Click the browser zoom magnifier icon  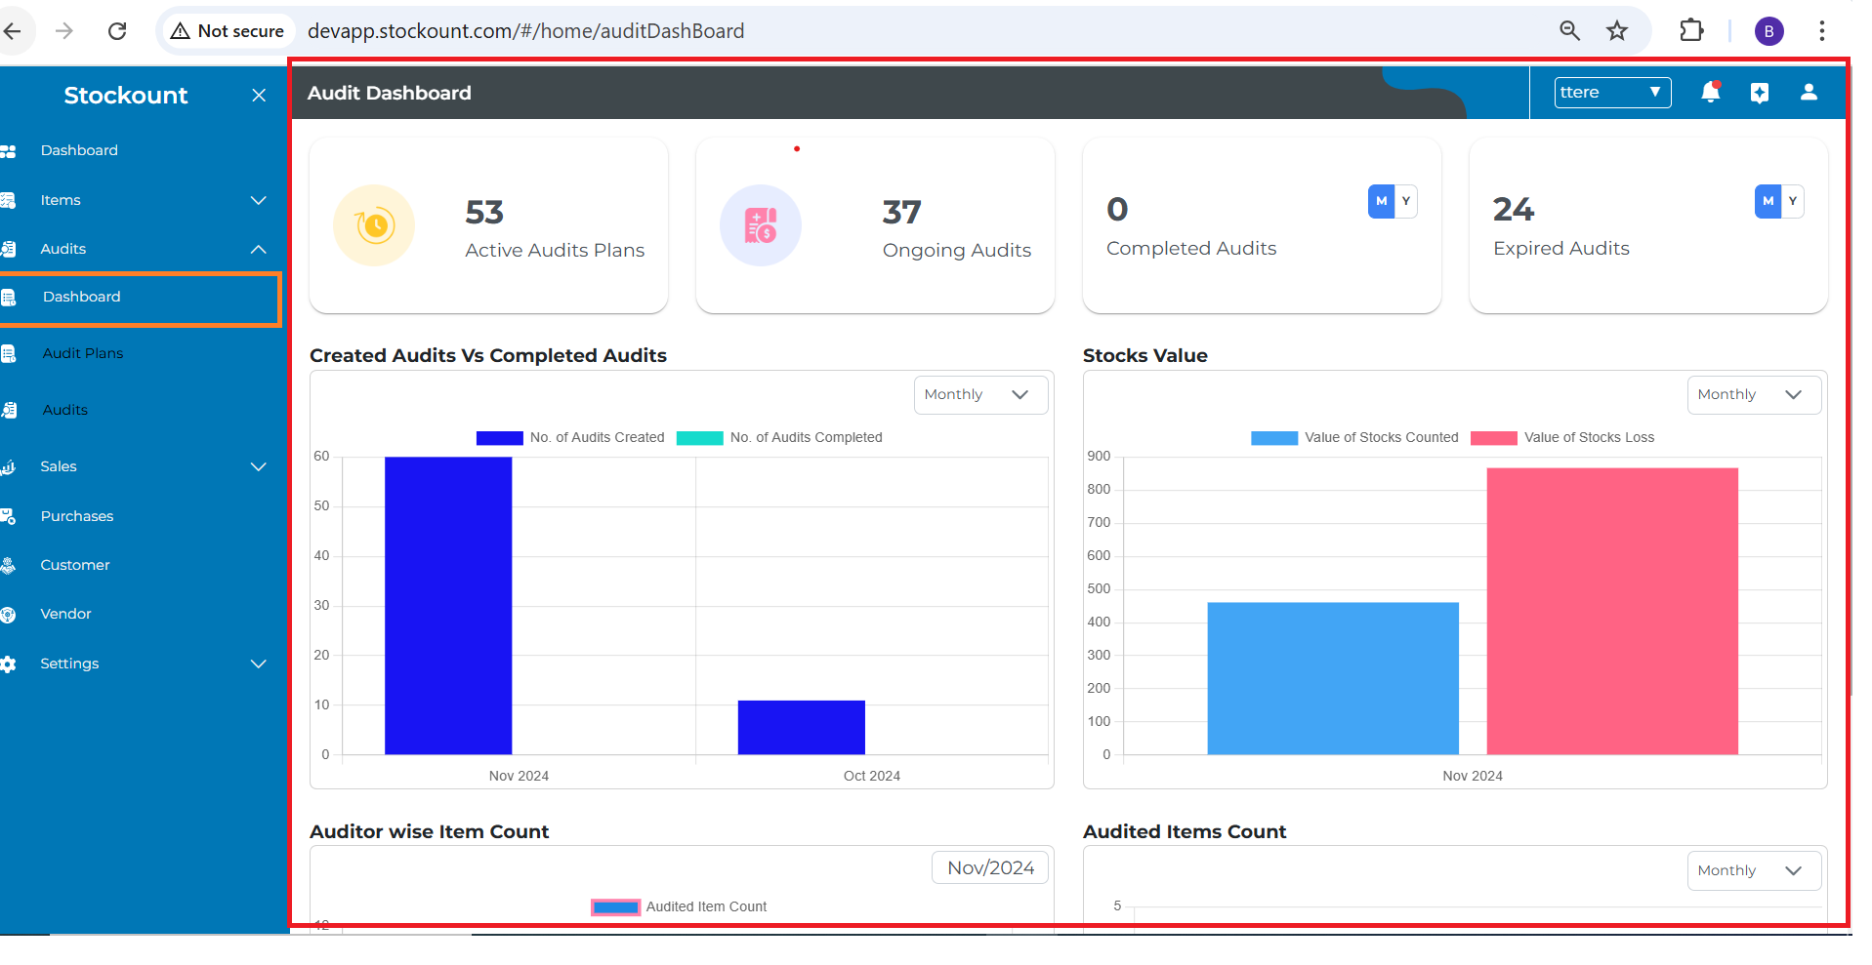1569,31
